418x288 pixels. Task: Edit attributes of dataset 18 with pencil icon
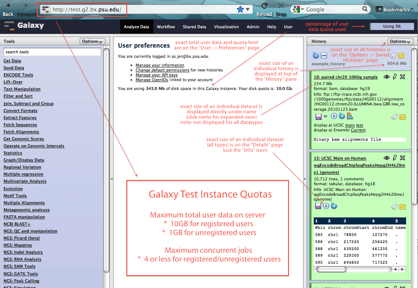point(395,77)
